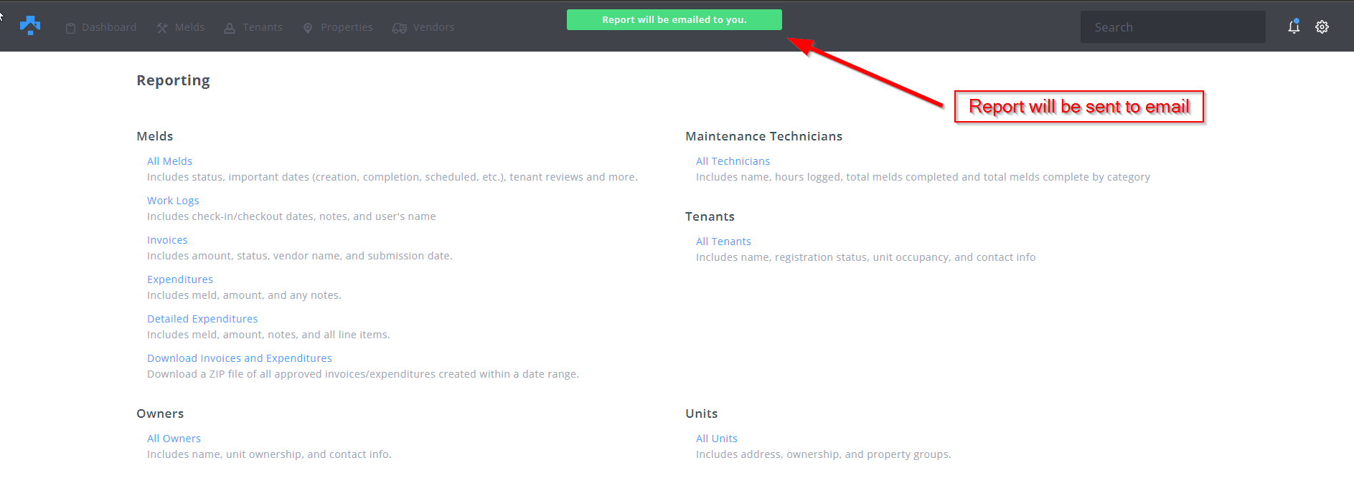The image size is (1354, 483).
Task: Select the All Tenants report link
Action: click(x=723, y=241)
